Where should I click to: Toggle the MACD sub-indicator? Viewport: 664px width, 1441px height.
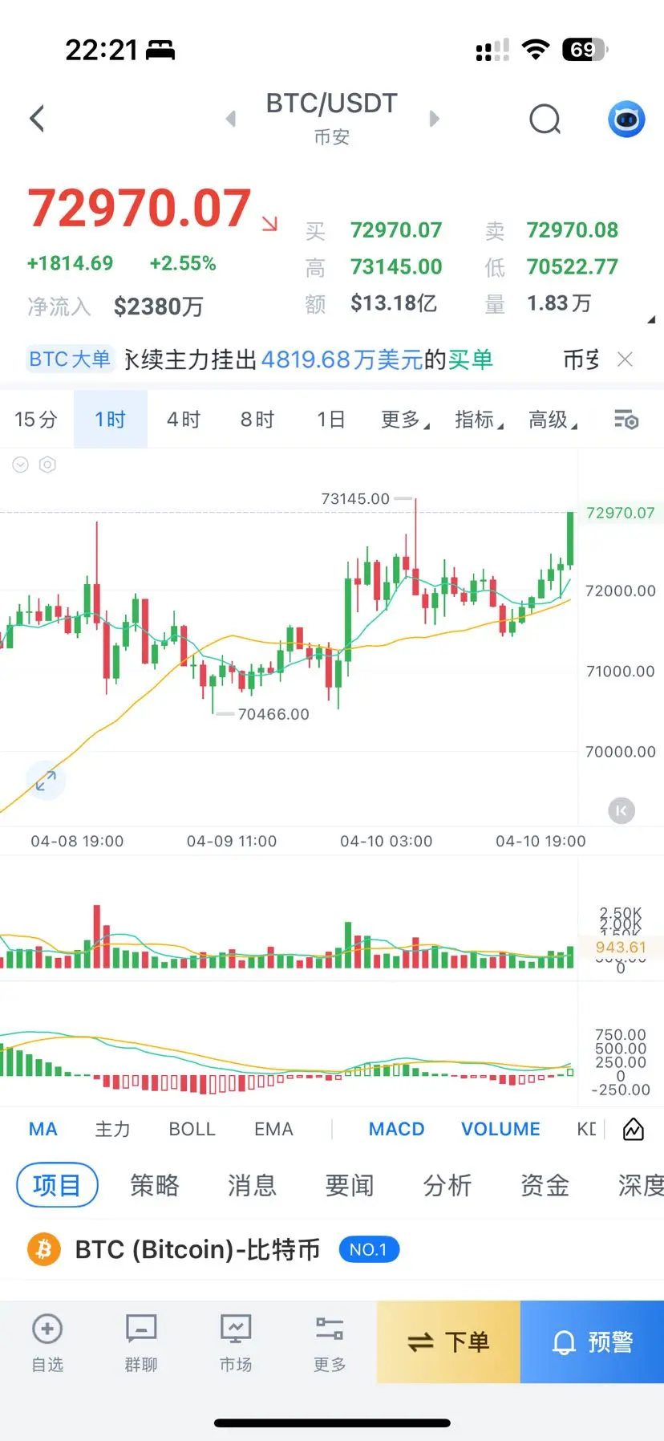396,1129
